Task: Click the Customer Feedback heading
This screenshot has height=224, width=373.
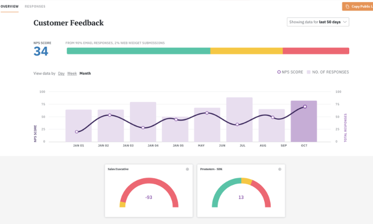Action: [x=69, y=23]
